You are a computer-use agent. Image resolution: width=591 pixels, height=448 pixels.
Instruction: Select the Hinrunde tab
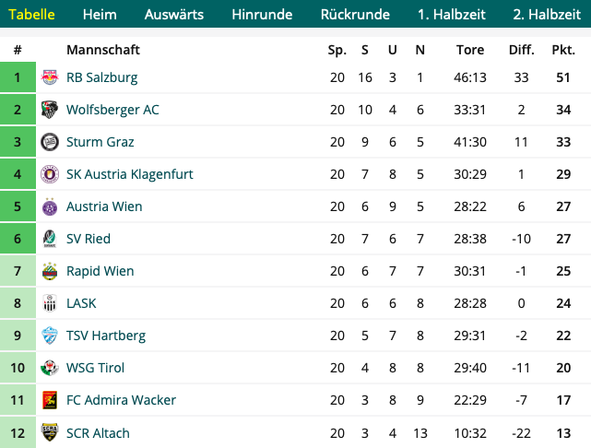(x=262, y=15)
